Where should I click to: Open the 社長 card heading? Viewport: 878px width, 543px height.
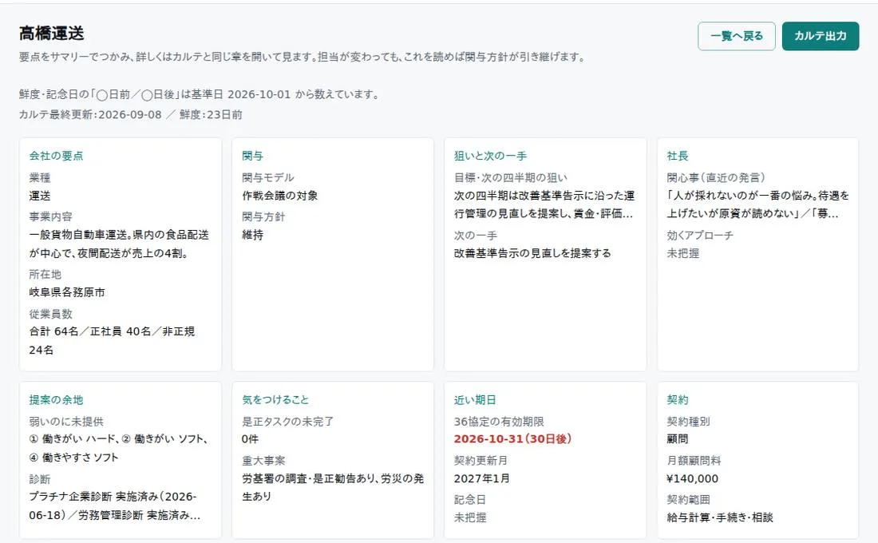(x=678, y=156)
